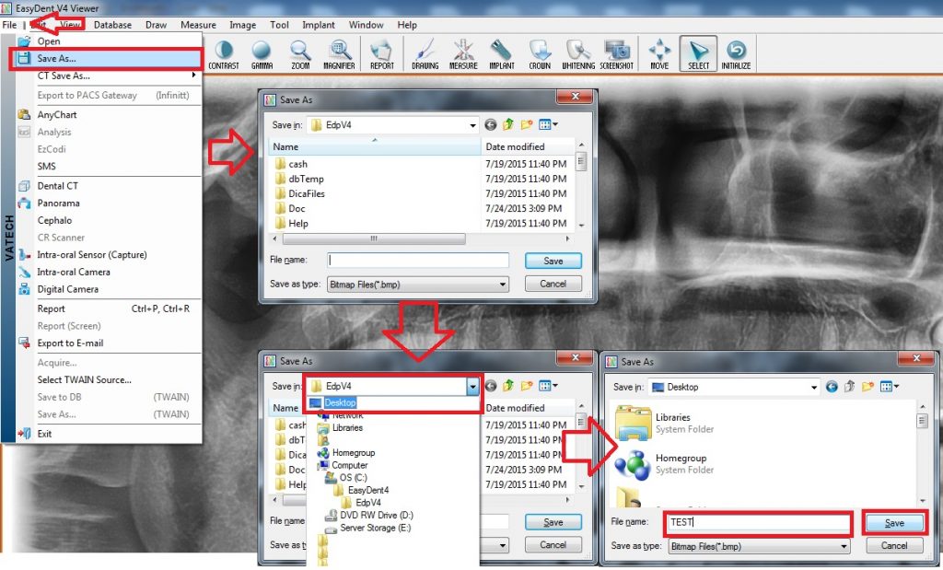Click the Measure toolbar icon
Viewport: 943px width, 570px height.
(x=463, y=54)
